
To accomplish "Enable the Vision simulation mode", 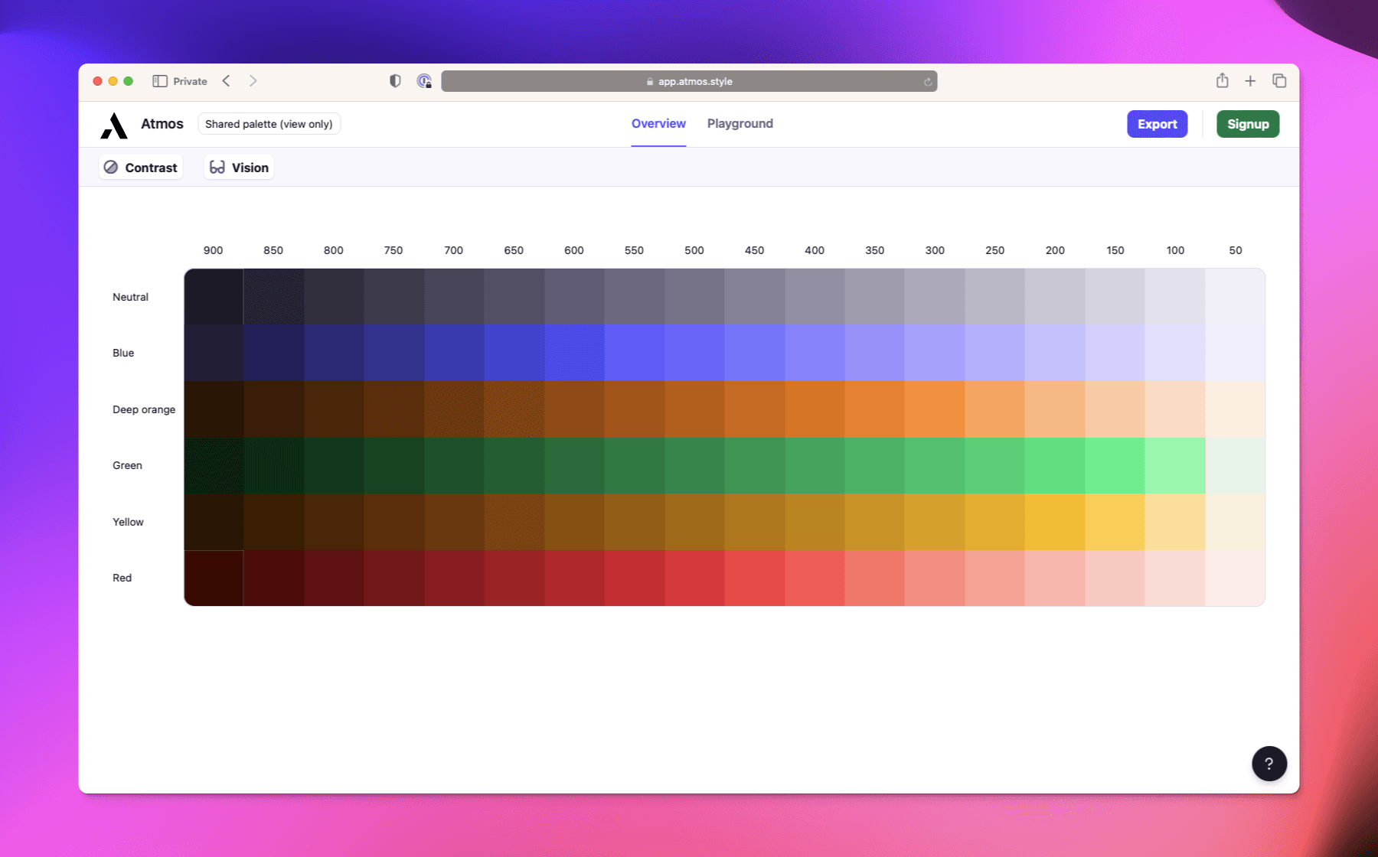I will click(x=238, y=167).
